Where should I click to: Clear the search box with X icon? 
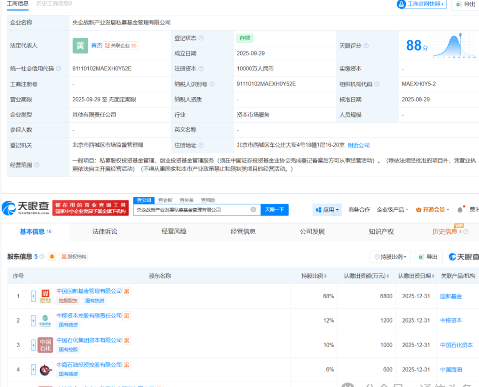(x=253, y=210)
